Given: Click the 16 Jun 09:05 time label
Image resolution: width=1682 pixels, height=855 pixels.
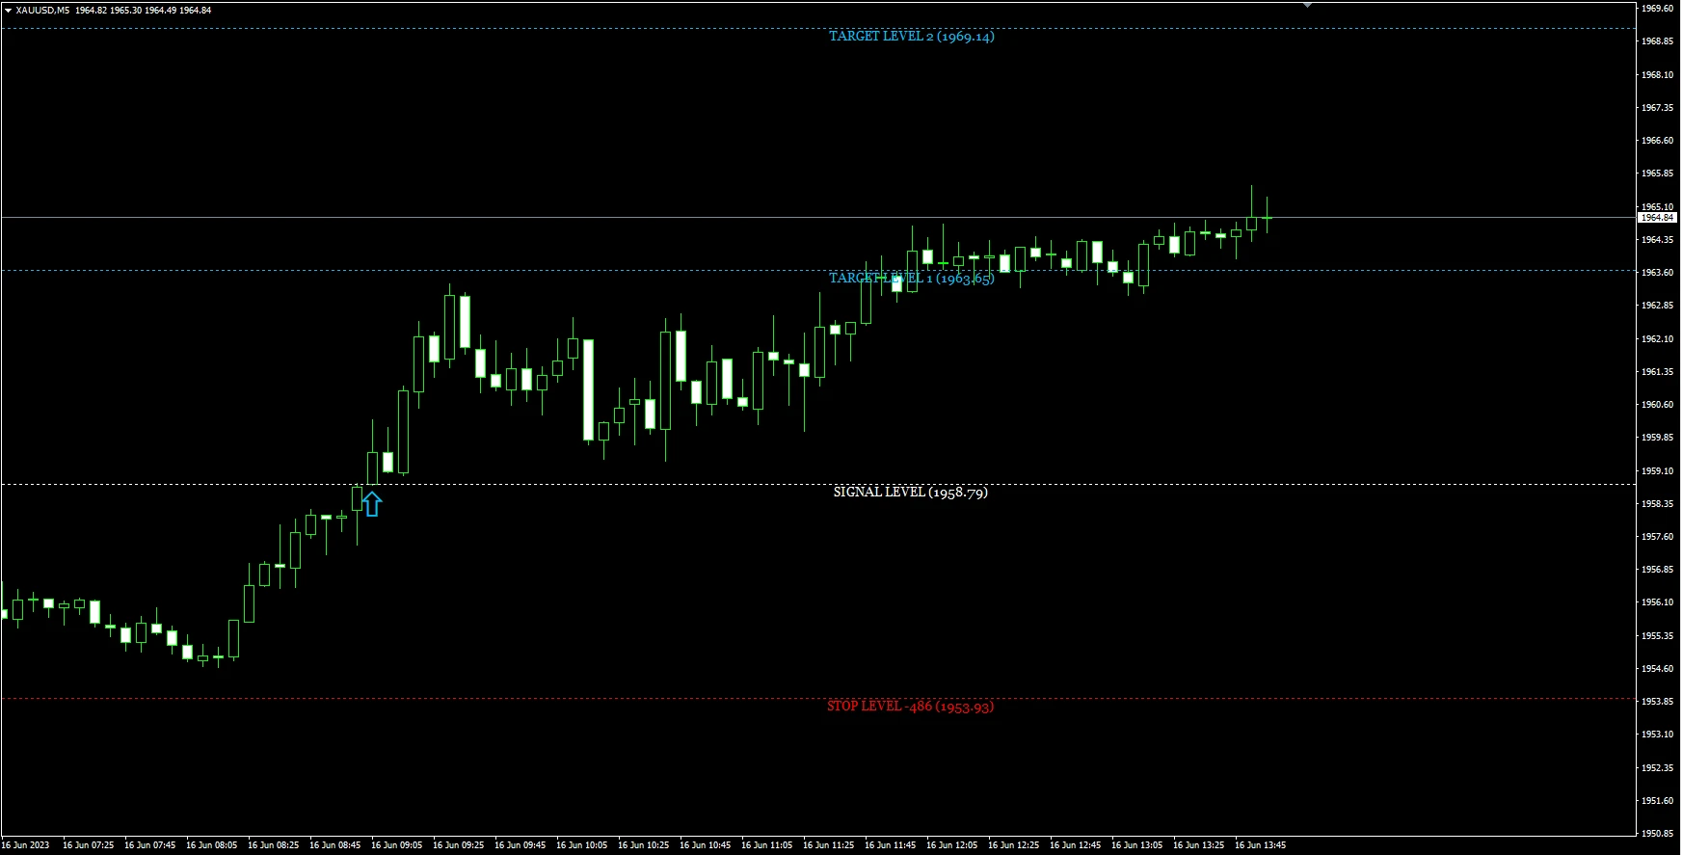Looking at the screenshot, I should tap(396, 845).
